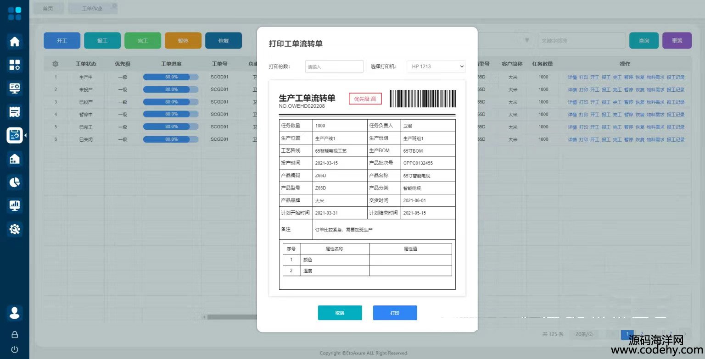The height and width of the screenshot is (359, 705).
Task: Click the progress bar in row 1 (生产中)
Action: (x=171, y=77)
